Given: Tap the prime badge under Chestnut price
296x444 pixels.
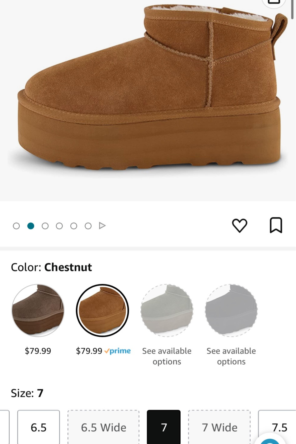Looking at the screenshot, I should pyautogui.click(x=118, y=351).
